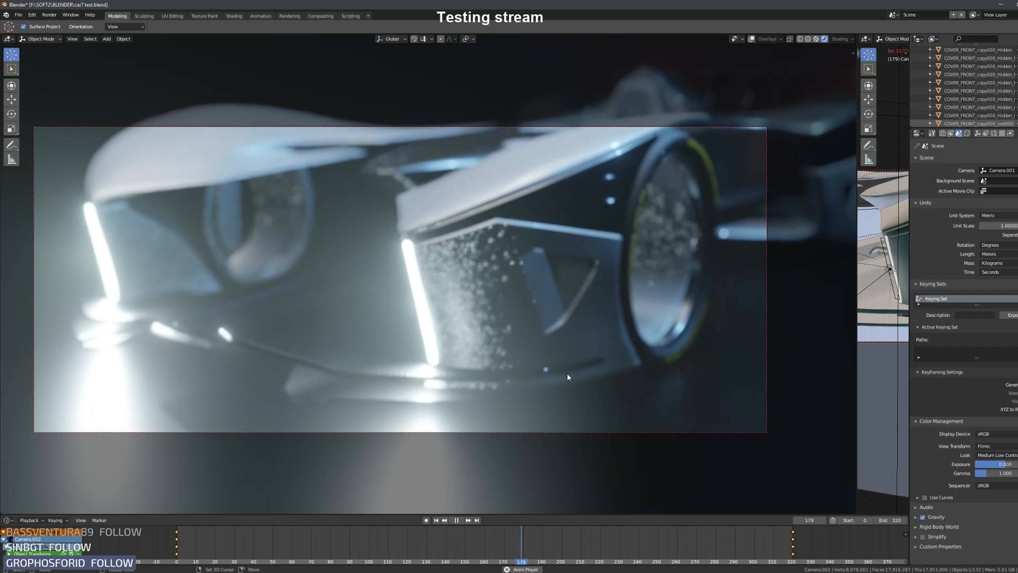Open the File menu
Image resolution: width=1018 pixels, height=573 pixels.
(x=19, y=15)
